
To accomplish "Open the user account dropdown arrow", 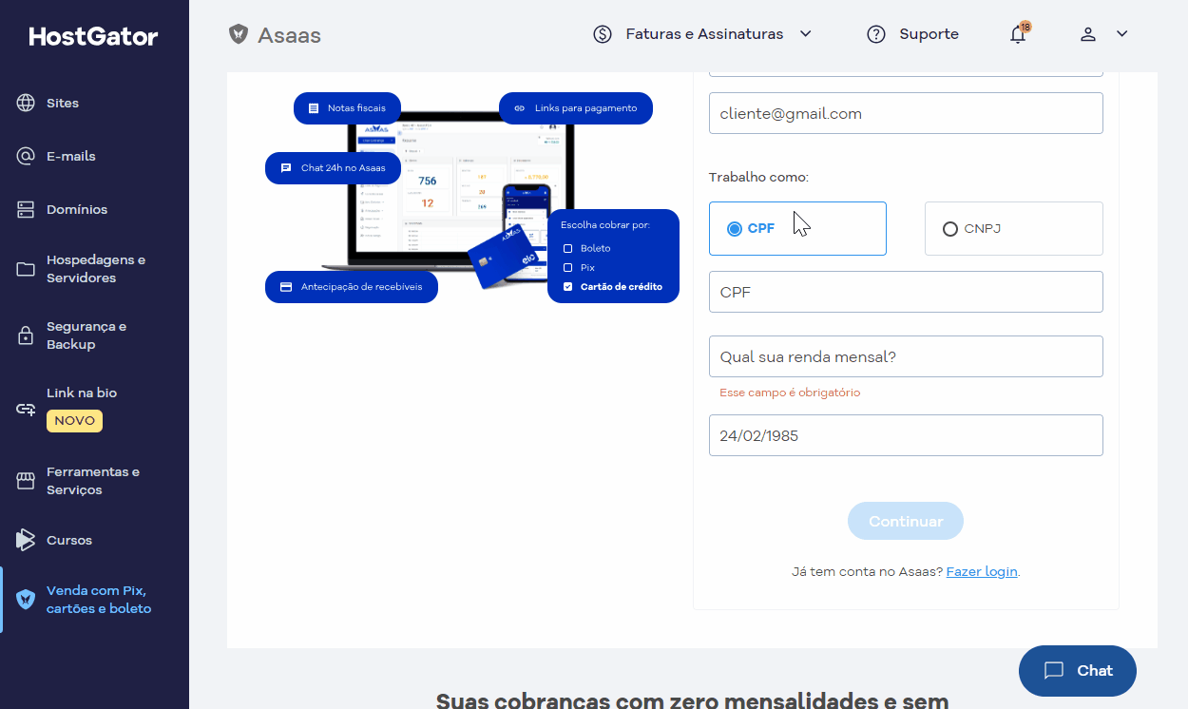I will (x=1122, y=34).
